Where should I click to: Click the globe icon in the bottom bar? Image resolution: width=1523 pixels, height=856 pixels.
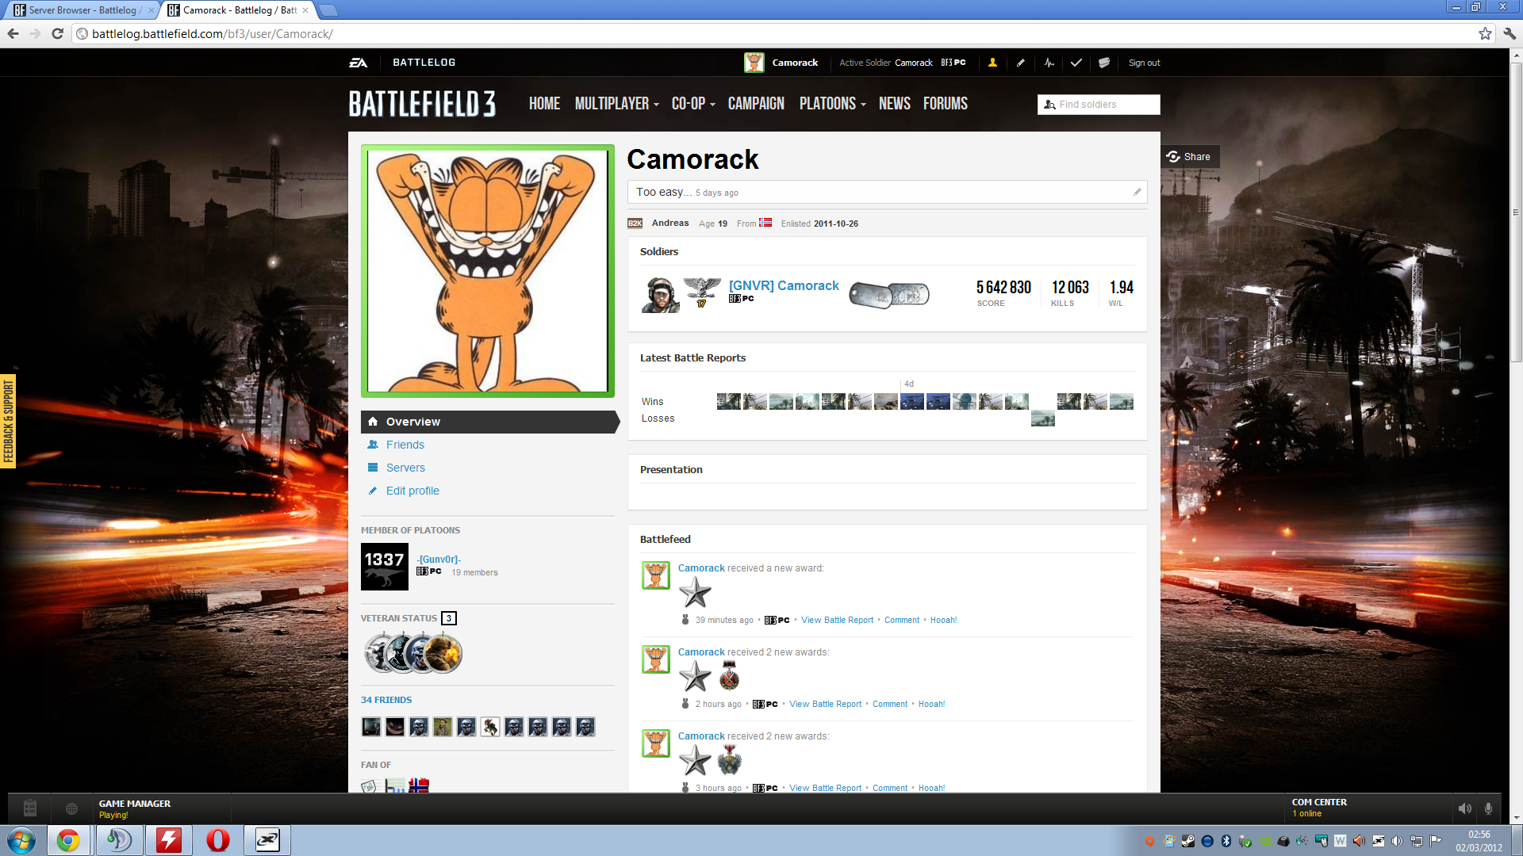71,808
